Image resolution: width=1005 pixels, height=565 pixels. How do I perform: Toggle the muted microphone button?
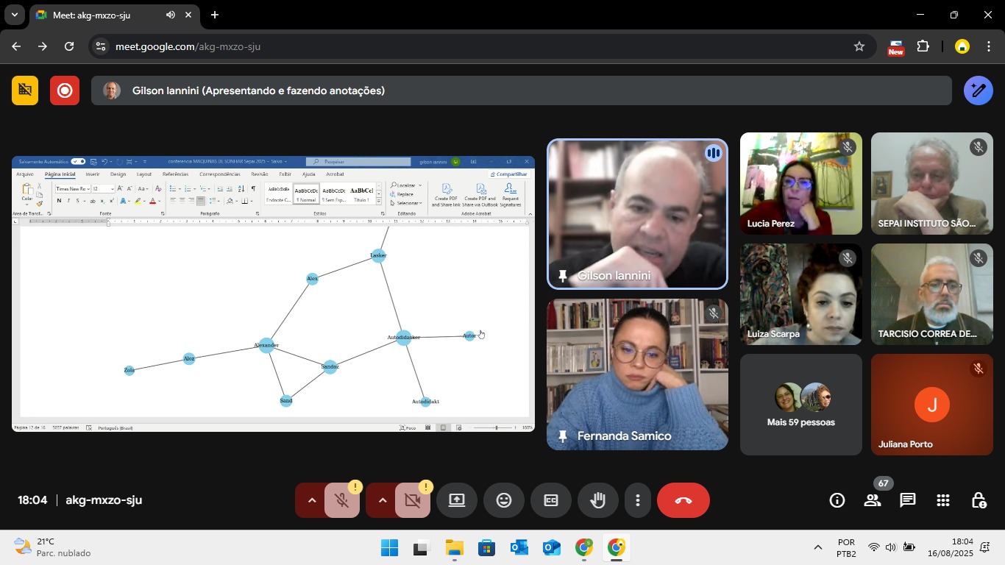click(341, 500)
